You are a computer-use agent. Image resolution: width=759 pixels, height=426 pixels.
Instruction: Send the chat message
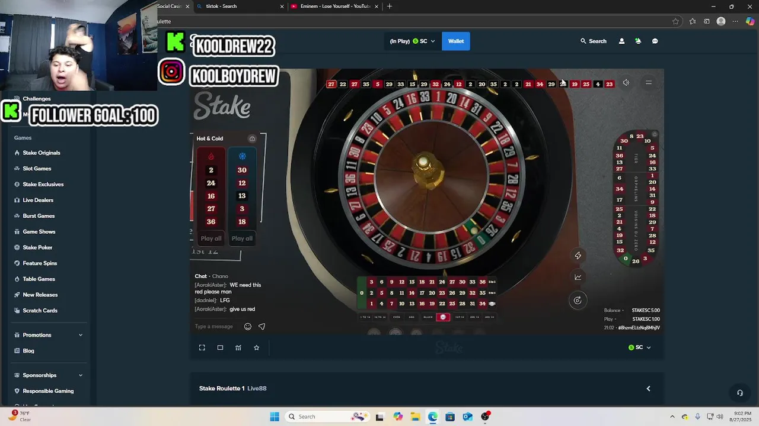pyautogui.click(x=261, y=327)
